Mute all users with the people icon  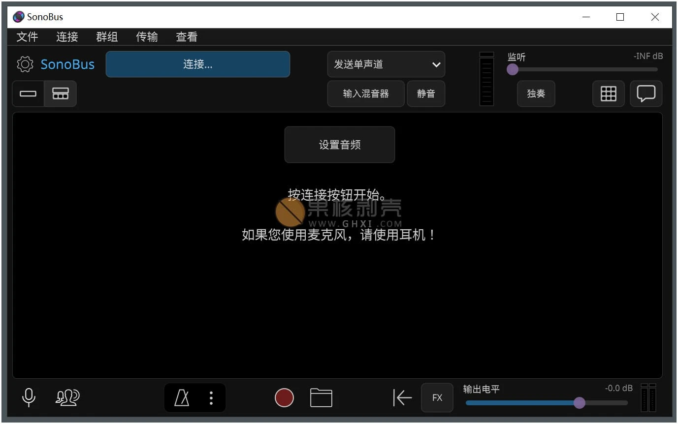tap(67, 397)
